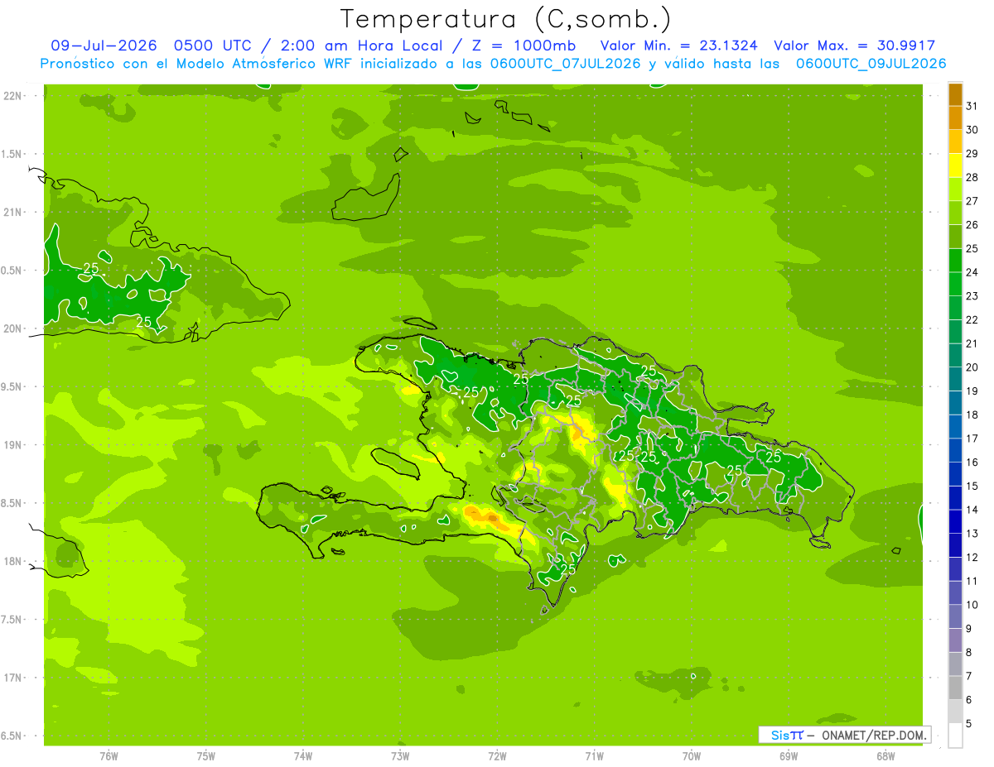Click the teal legend swatch between 19 and 20
The image size is (994, 767).
point(955,379)
